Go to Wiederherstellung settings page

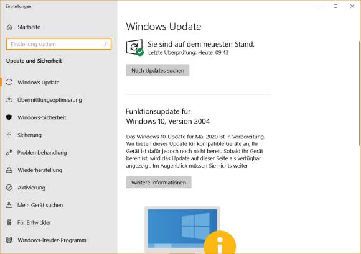tap(40, 170)
